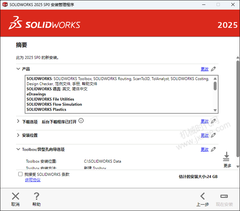
Task: Click the 此为 2025 SP0 的新安装 text
Action: click(x=37, y=58)
